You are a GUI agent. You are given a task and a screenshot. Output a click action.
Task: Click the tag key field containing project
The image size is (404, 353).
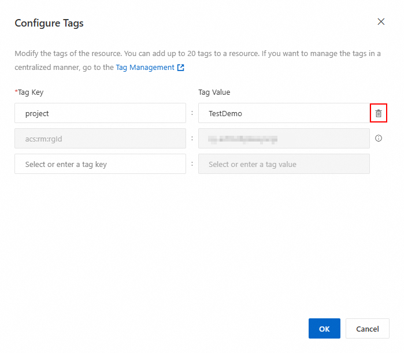click(x=100, y=113)
